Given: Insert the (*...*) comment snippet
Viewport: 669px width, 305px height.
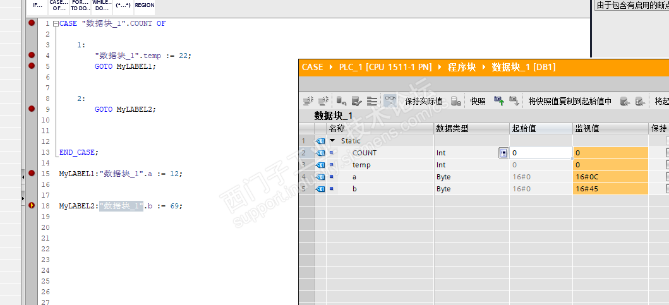Looking at the screenshot, I should (123, 6).
